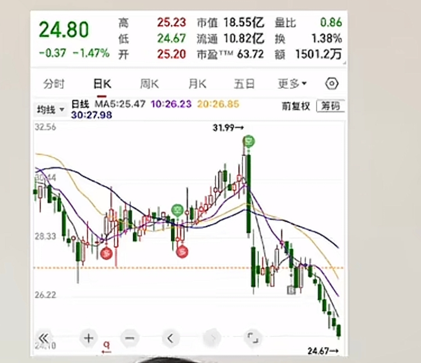Click the 26.22 axis label
The height and width of the screenshot is (363, 421).
46,295
